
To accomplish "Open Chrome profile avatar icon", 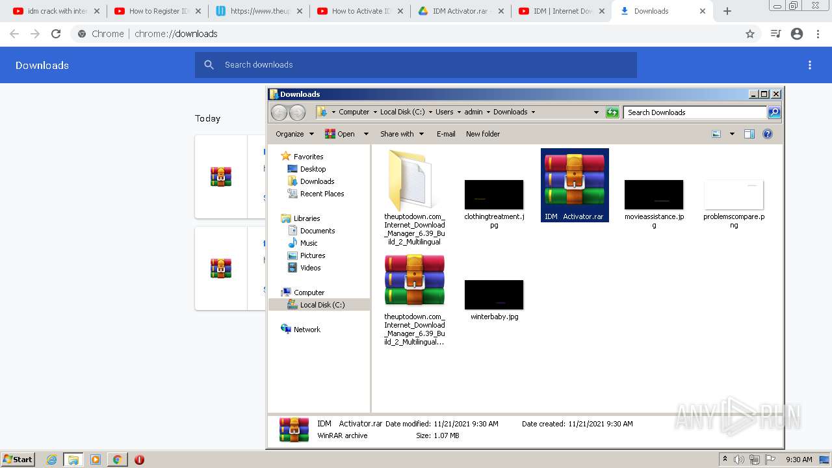I will (x=797, y=34).
